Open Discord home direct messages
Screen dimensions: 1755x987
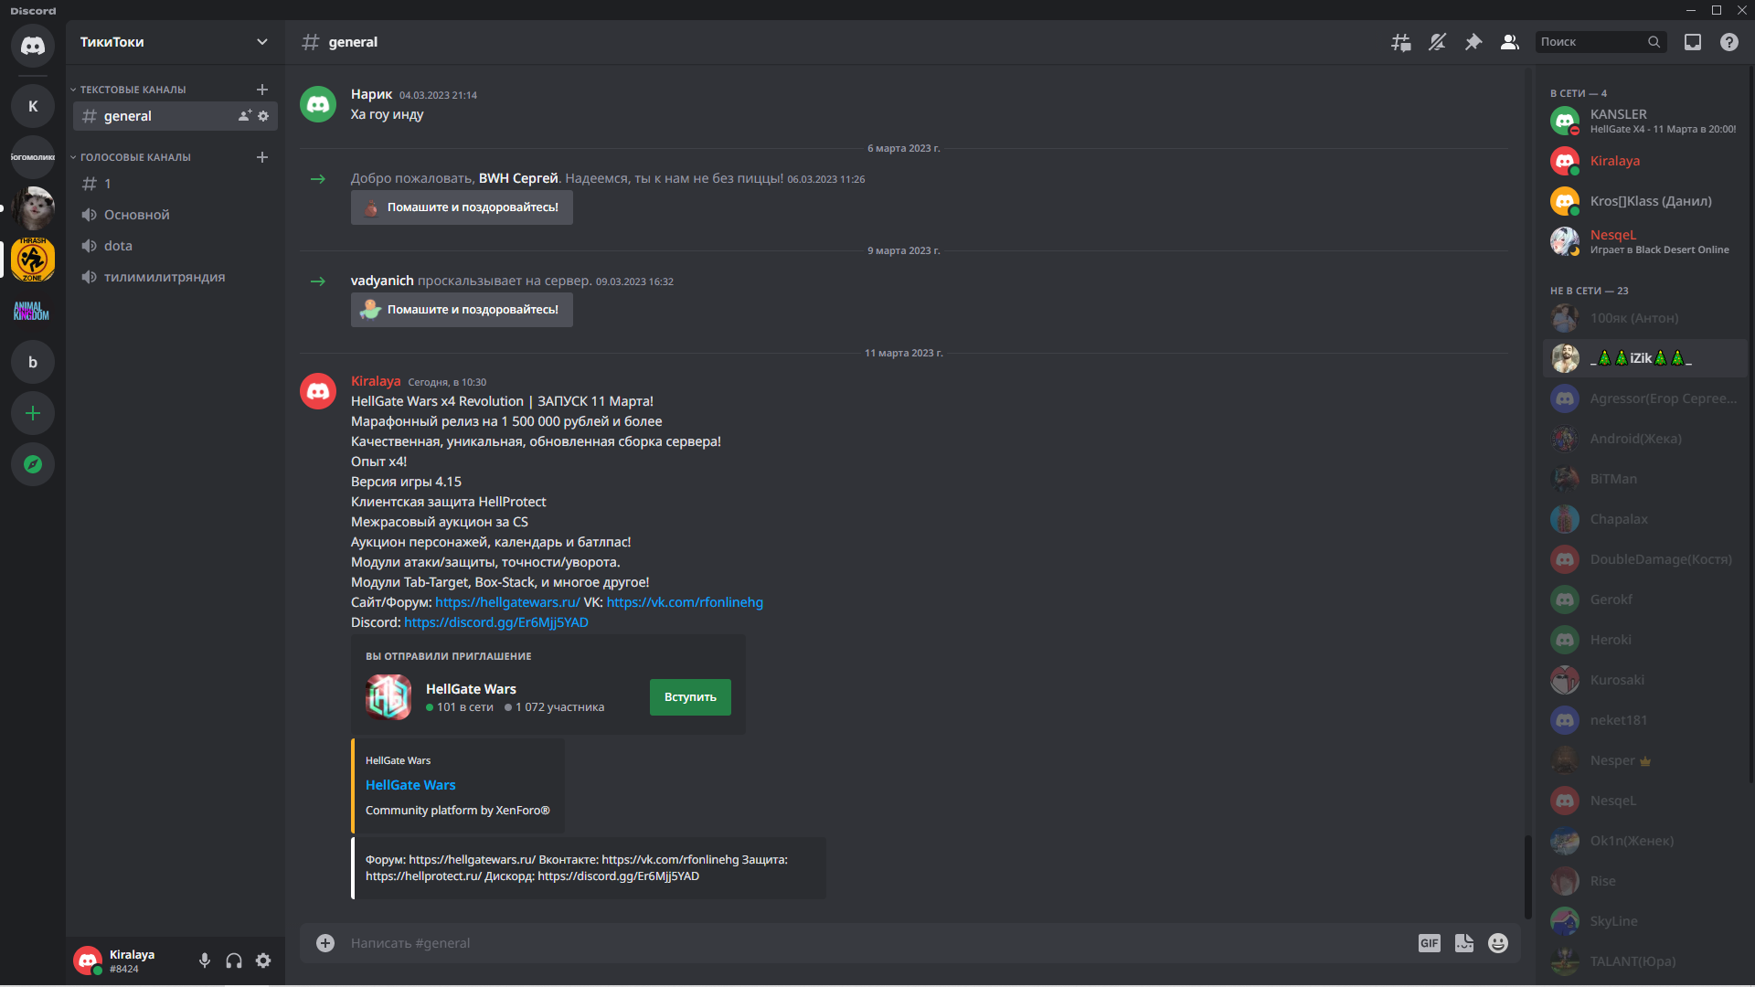[x=33, y=46]
